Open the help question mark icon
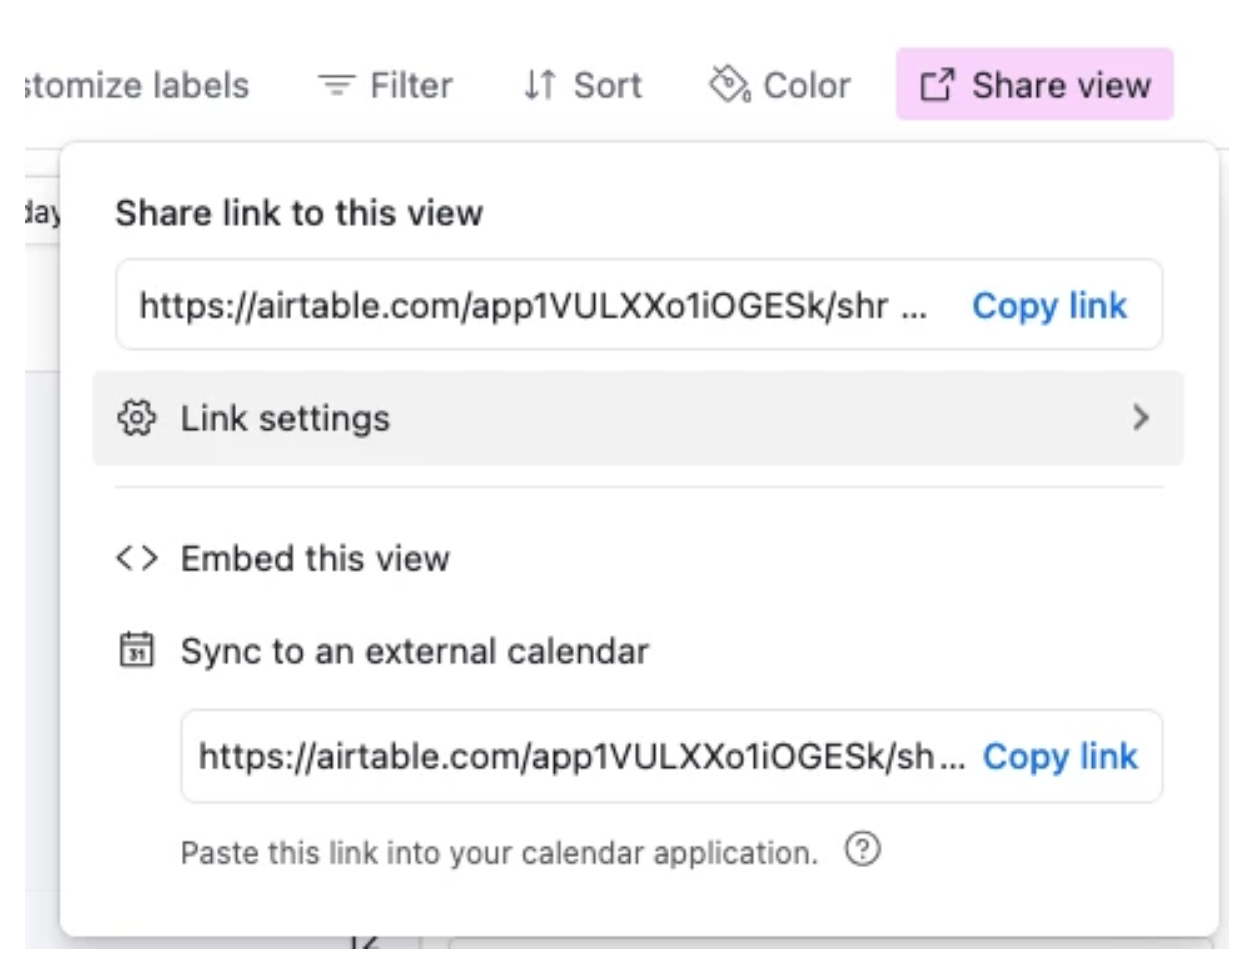 [x=862, y=850]
